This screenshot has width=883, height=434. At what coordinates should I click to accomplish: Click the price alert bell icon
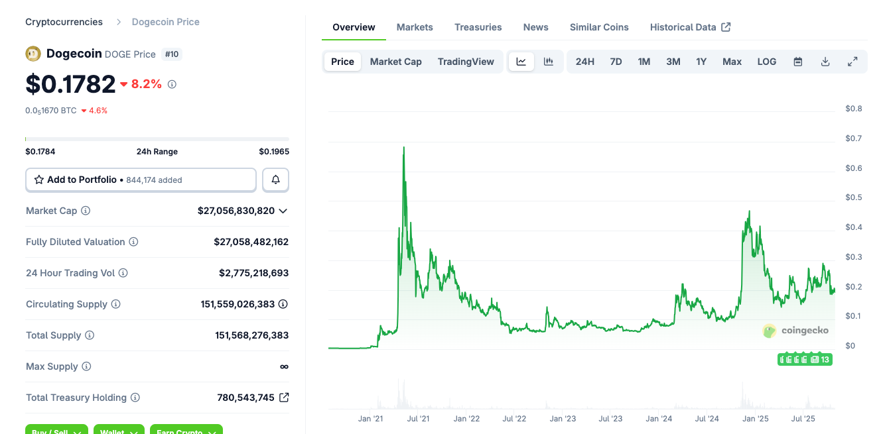[x=275, y=180]
